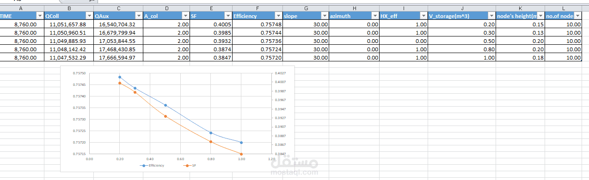Select column L header

pyautogui.click(x=563, y=8)
